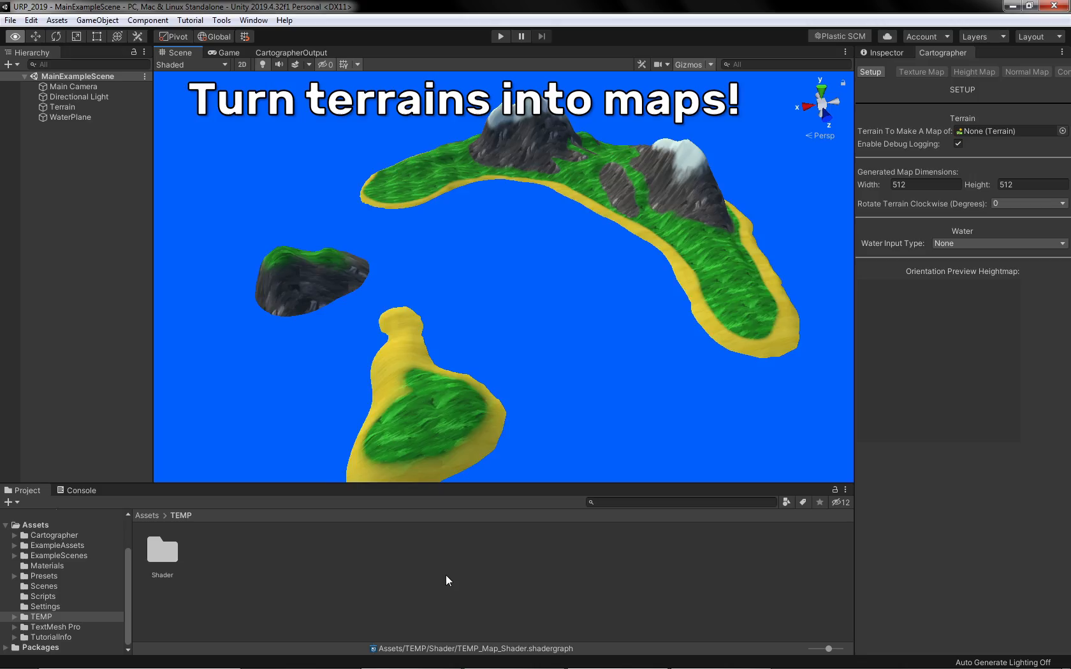The height and width of the screenshot is (669, 1071).
Task: Open Project create plus dropdown
Action: point(11,502)
